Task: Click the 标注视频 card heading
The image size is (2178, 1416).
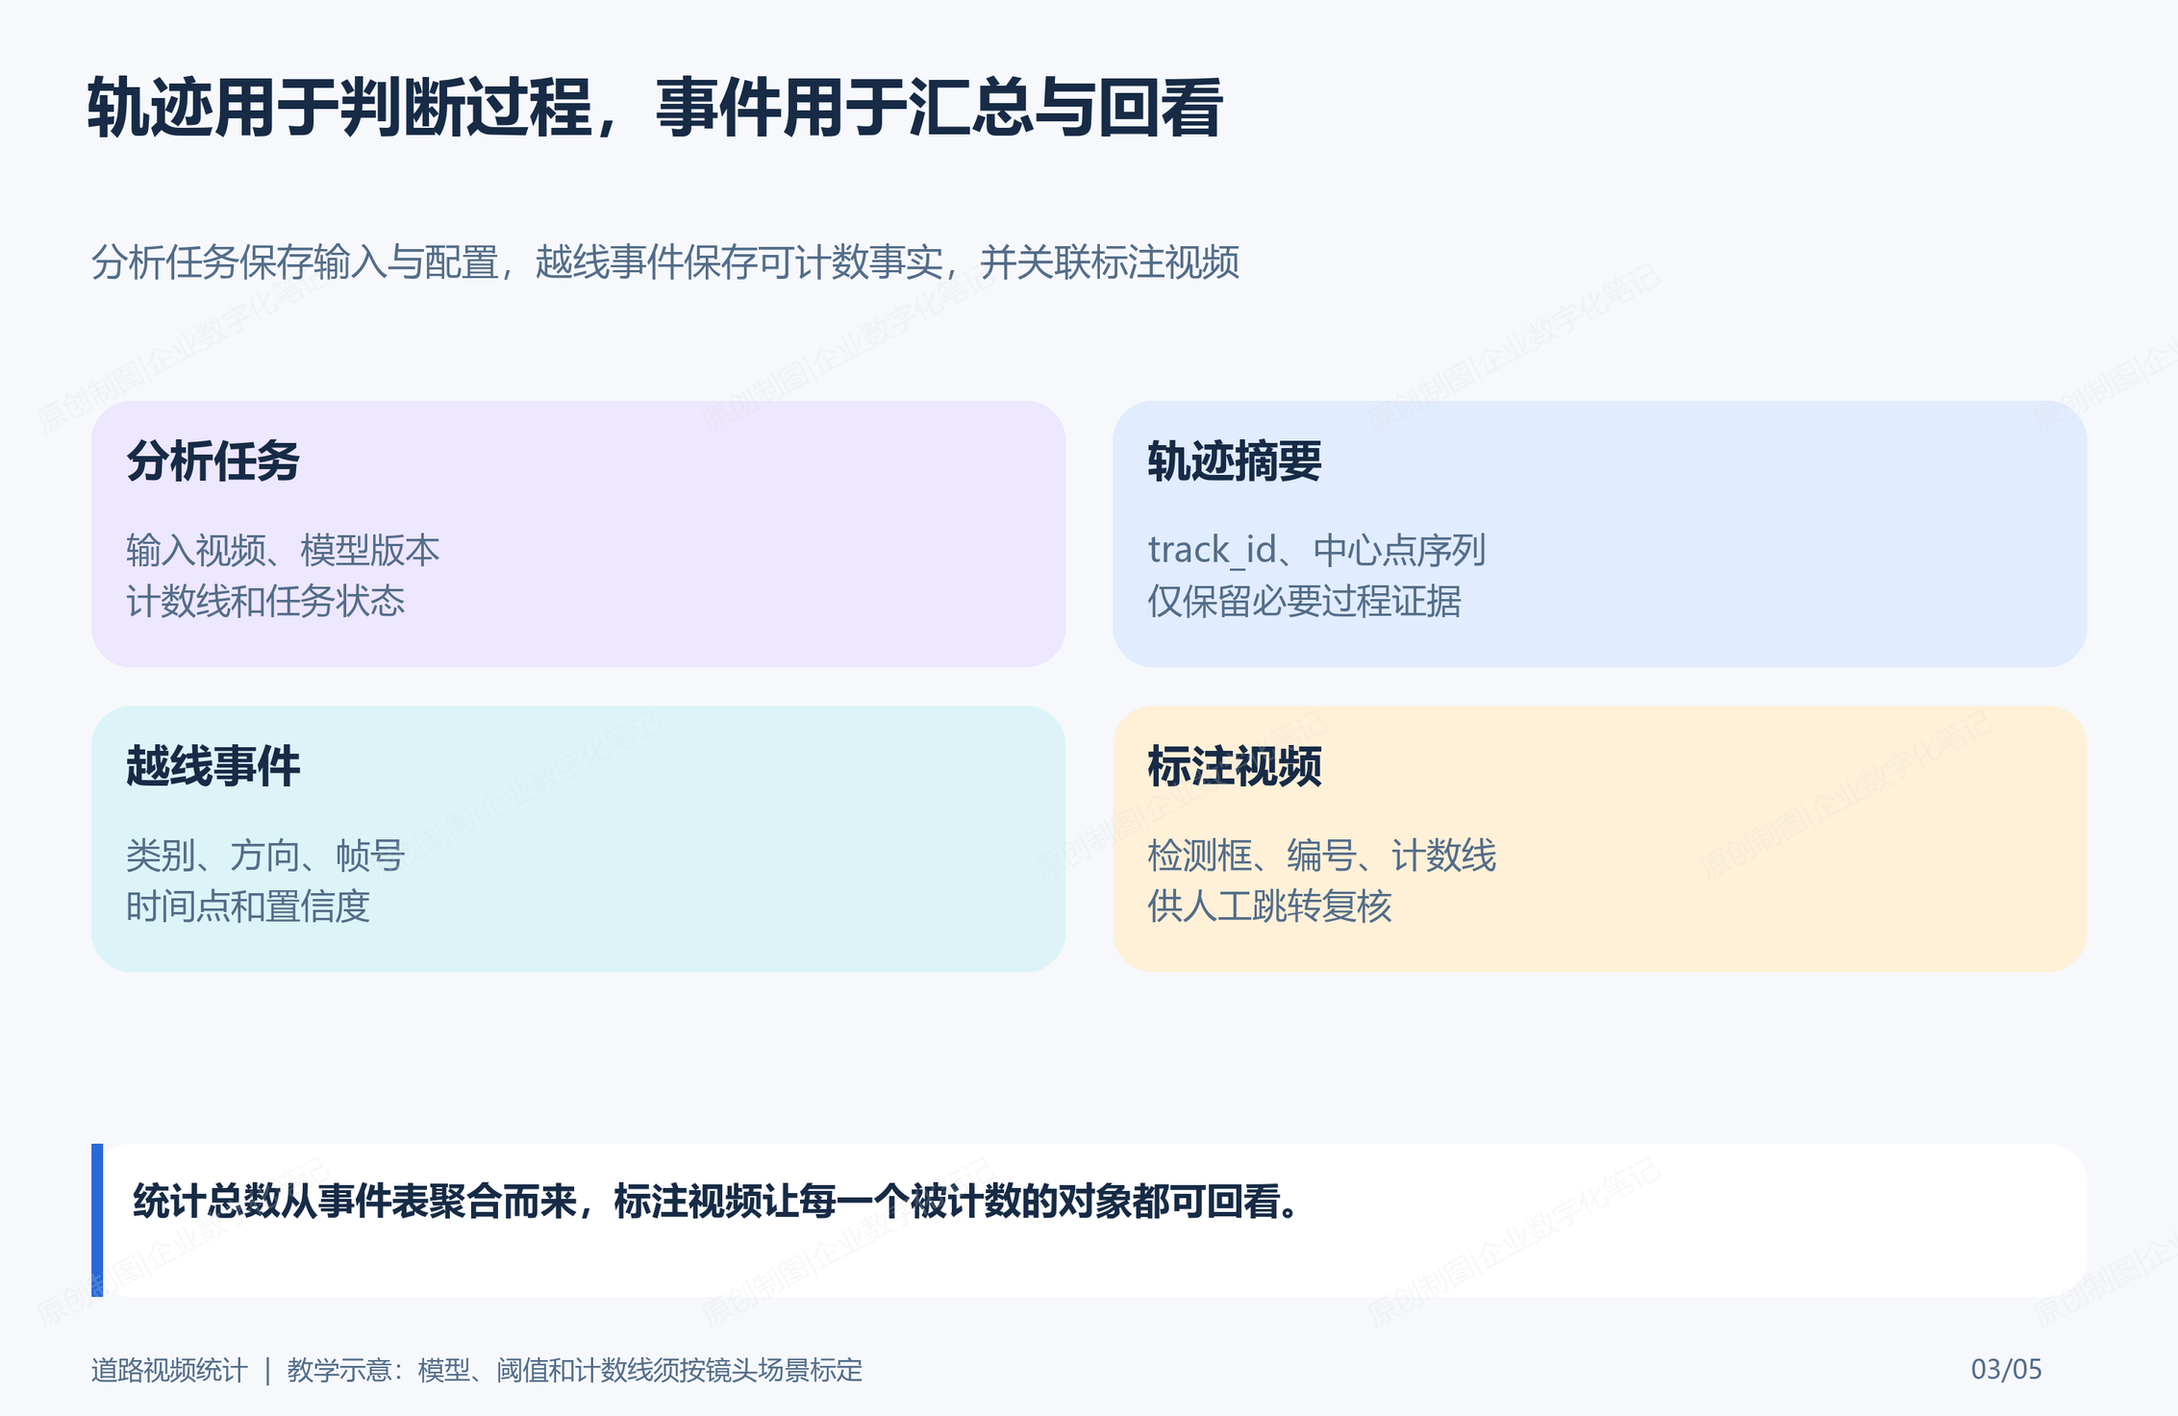Action: [x=1235, y=766]
